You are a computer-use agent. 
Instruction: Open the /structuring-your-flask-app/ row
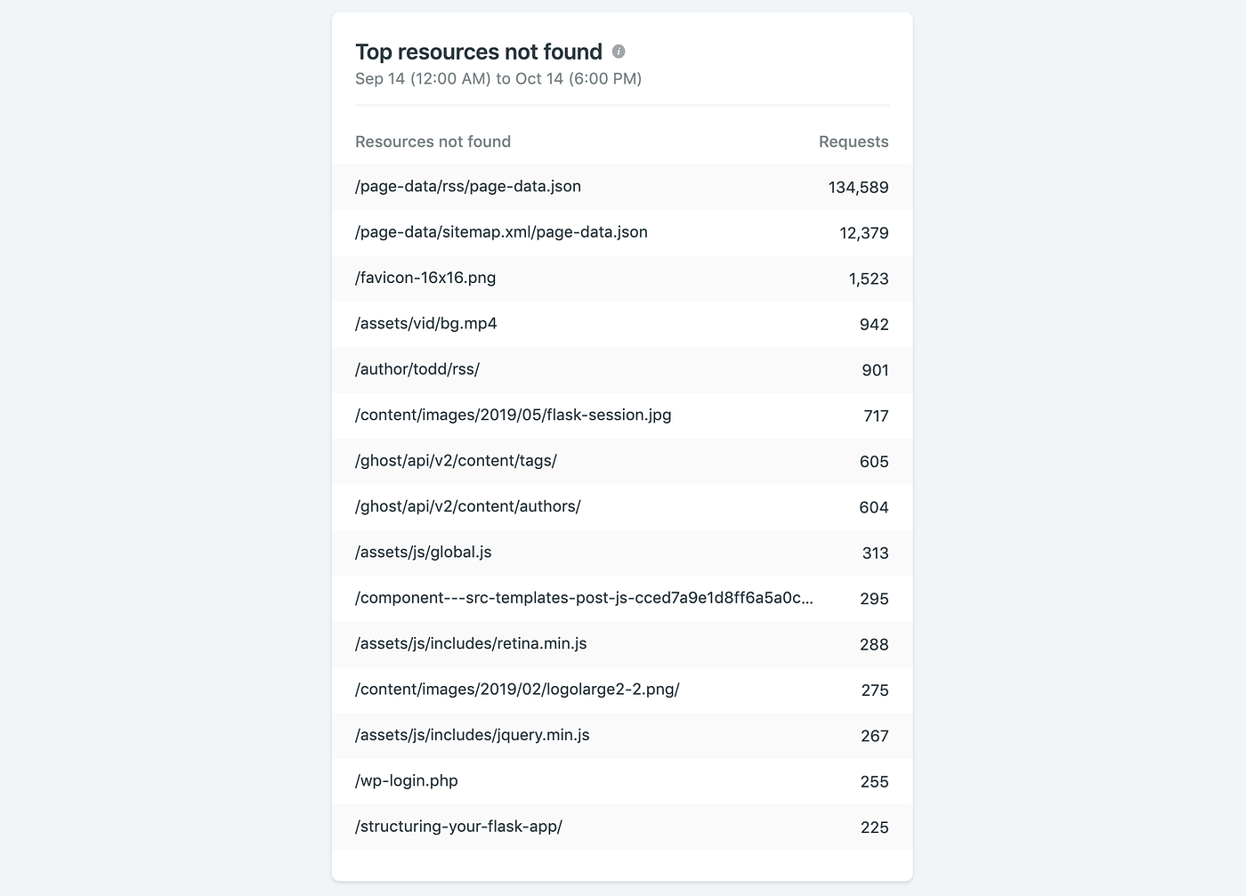(458, 827)
